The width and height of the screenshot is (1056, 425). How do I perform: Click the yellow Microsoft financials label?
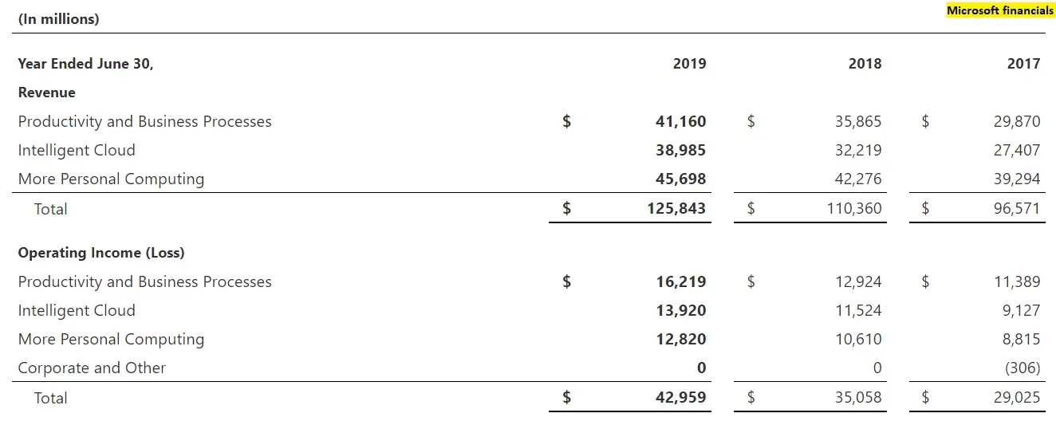[x=1000, y=11]
